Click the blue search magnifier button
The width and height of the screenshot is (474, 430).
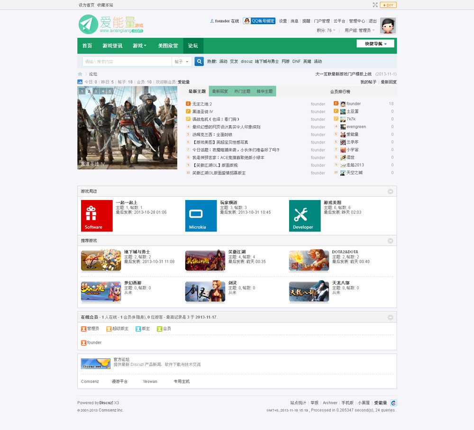pos(199,61)
